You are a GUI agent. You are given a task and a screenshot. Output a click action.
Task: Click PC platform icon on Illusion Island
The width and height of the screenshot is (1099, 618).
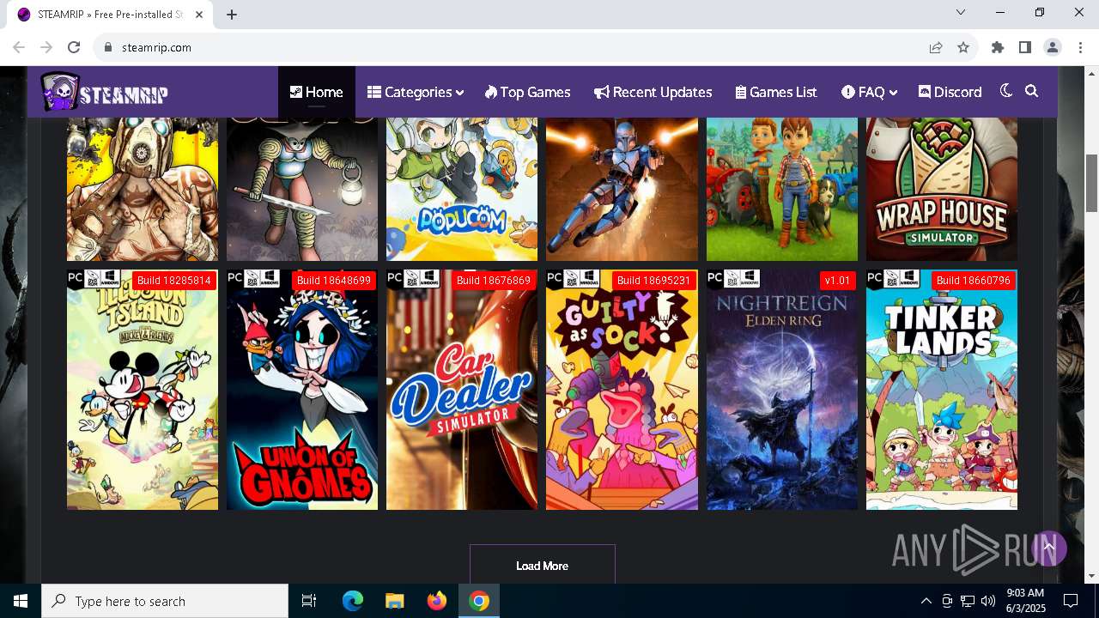click(x=75, y=278)
